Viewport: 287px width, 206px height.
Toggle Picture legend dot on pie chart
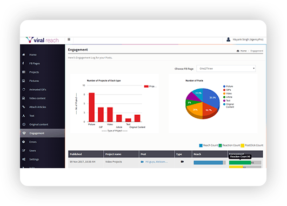click(x=224, y=87)
